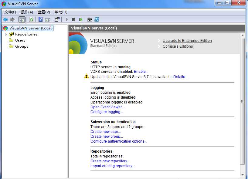
Task: Click the yellow update warning icon
Action: [87, 76]
